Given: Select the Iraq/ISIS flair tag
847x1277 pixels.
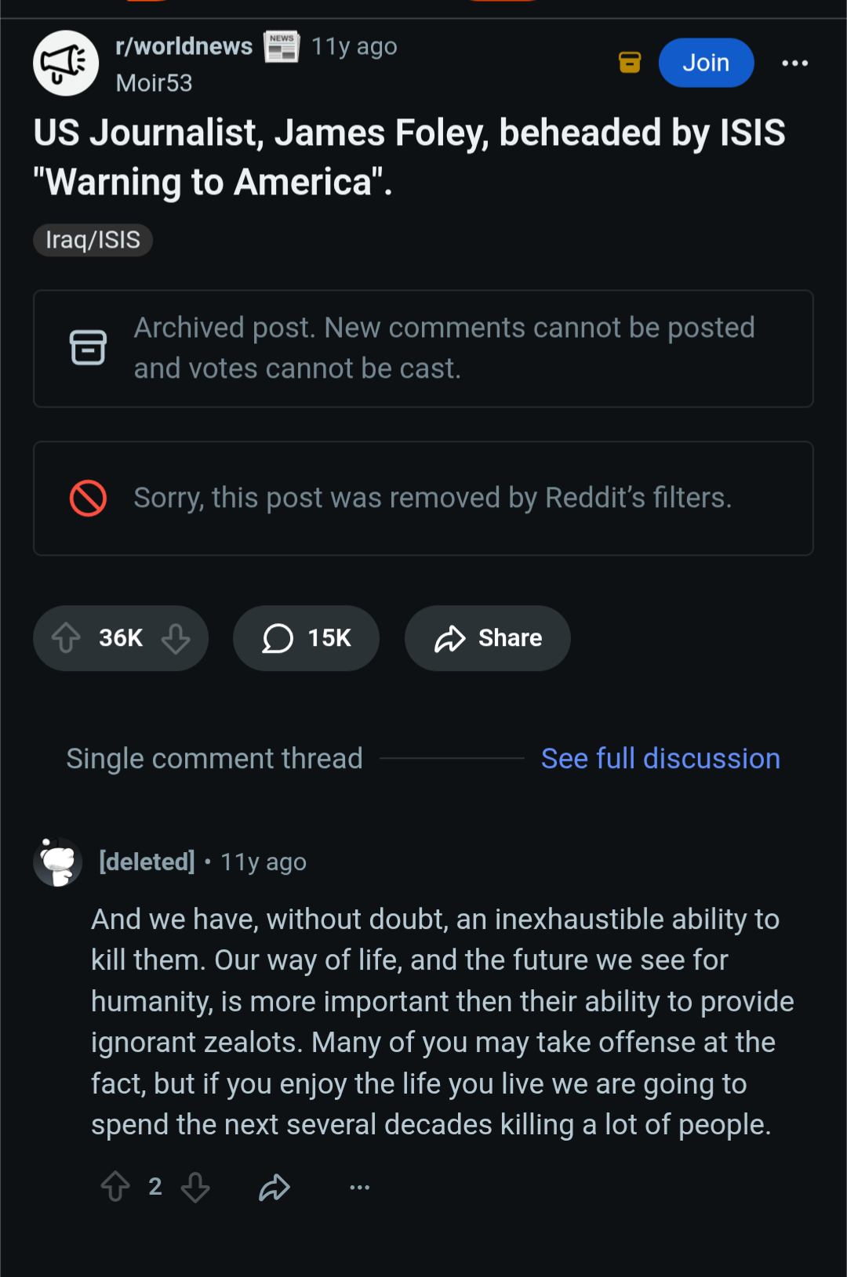Looking at the screenshot, I should 93,240.
